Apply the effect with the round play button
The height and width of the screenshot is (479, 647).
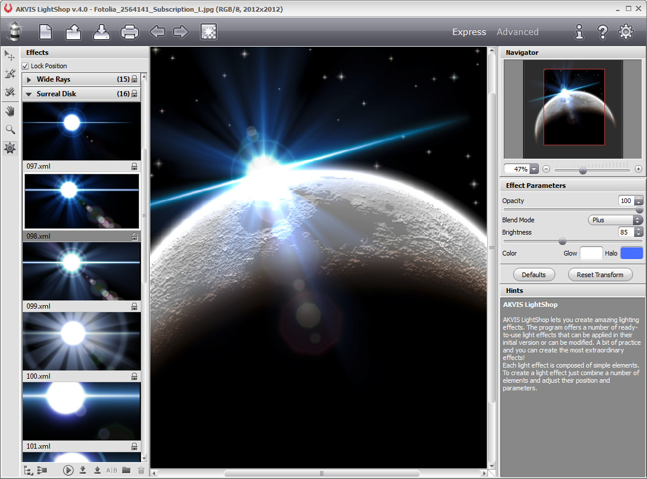tap(68, 470)
